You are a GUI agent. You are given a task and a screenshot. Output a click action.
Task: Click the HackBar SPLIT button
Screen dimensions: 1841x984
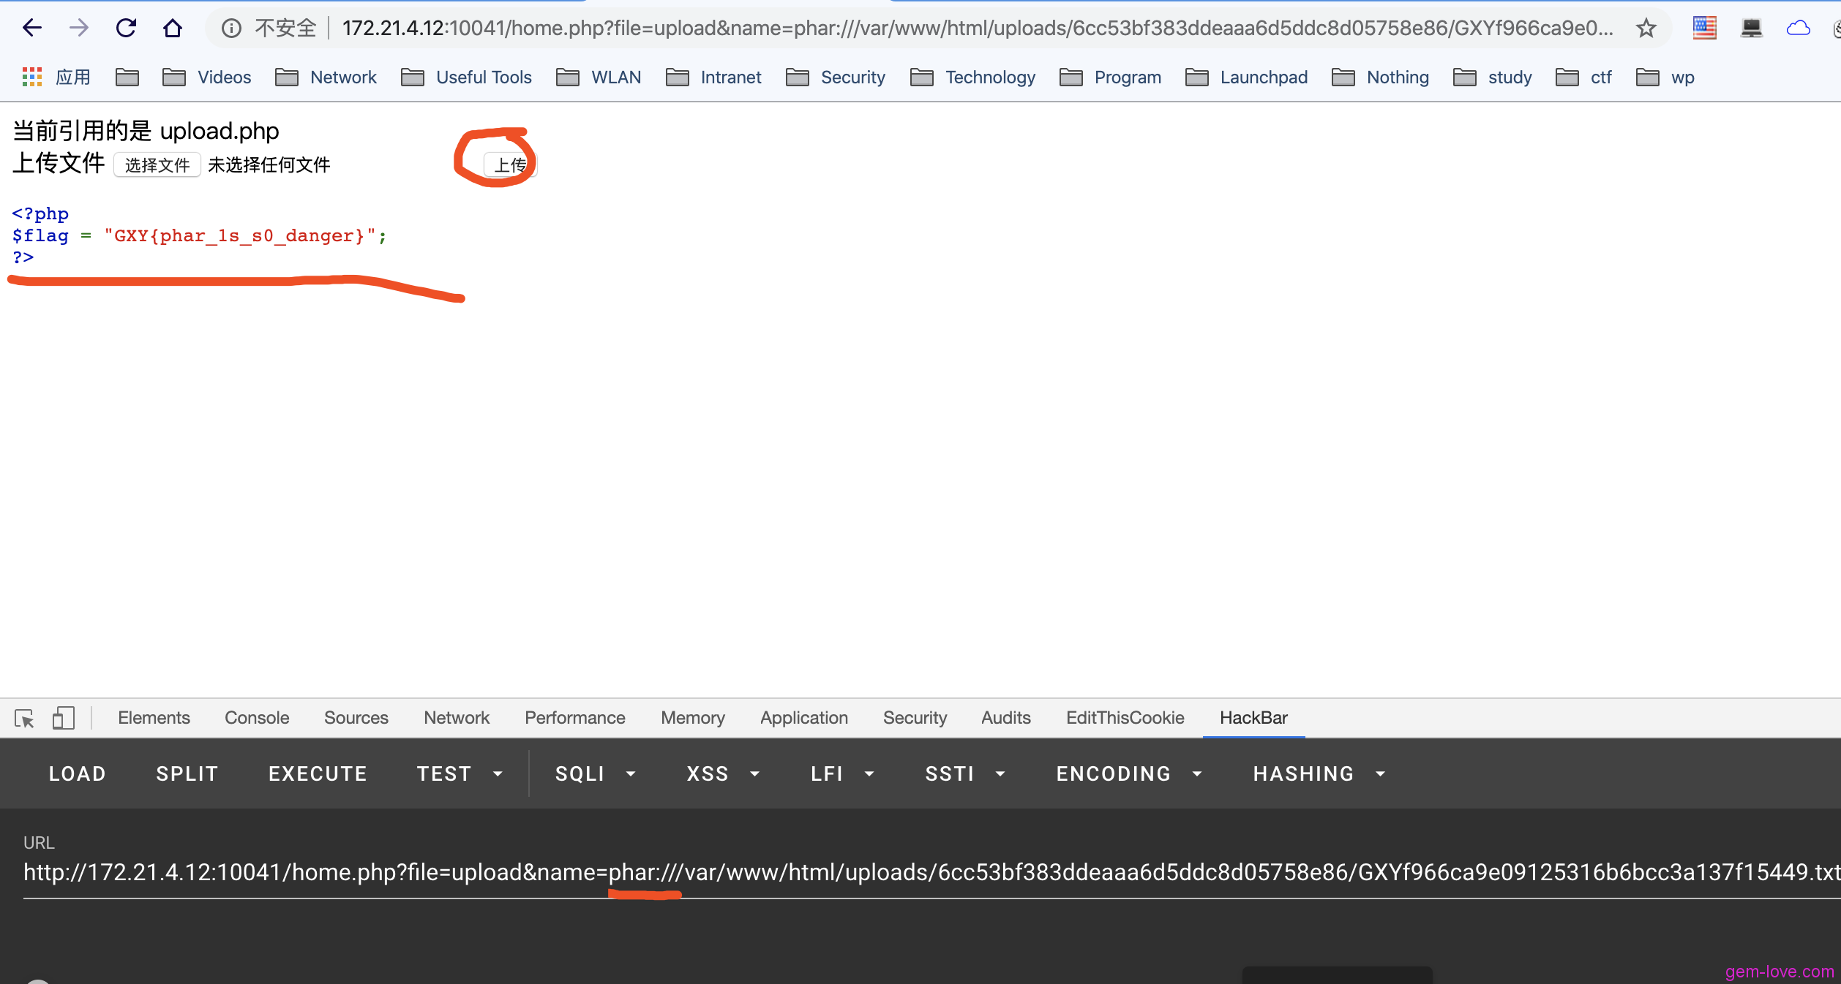coord(187,773)
